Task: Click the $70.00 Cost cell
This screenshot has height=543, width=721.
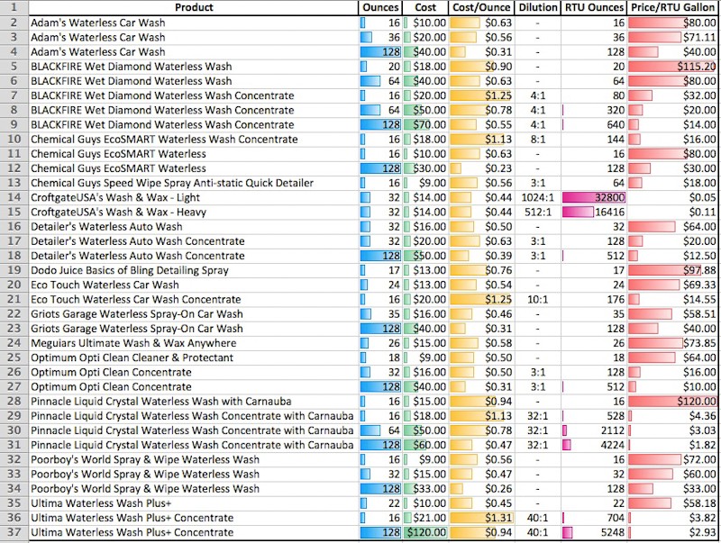Action: 425,125
